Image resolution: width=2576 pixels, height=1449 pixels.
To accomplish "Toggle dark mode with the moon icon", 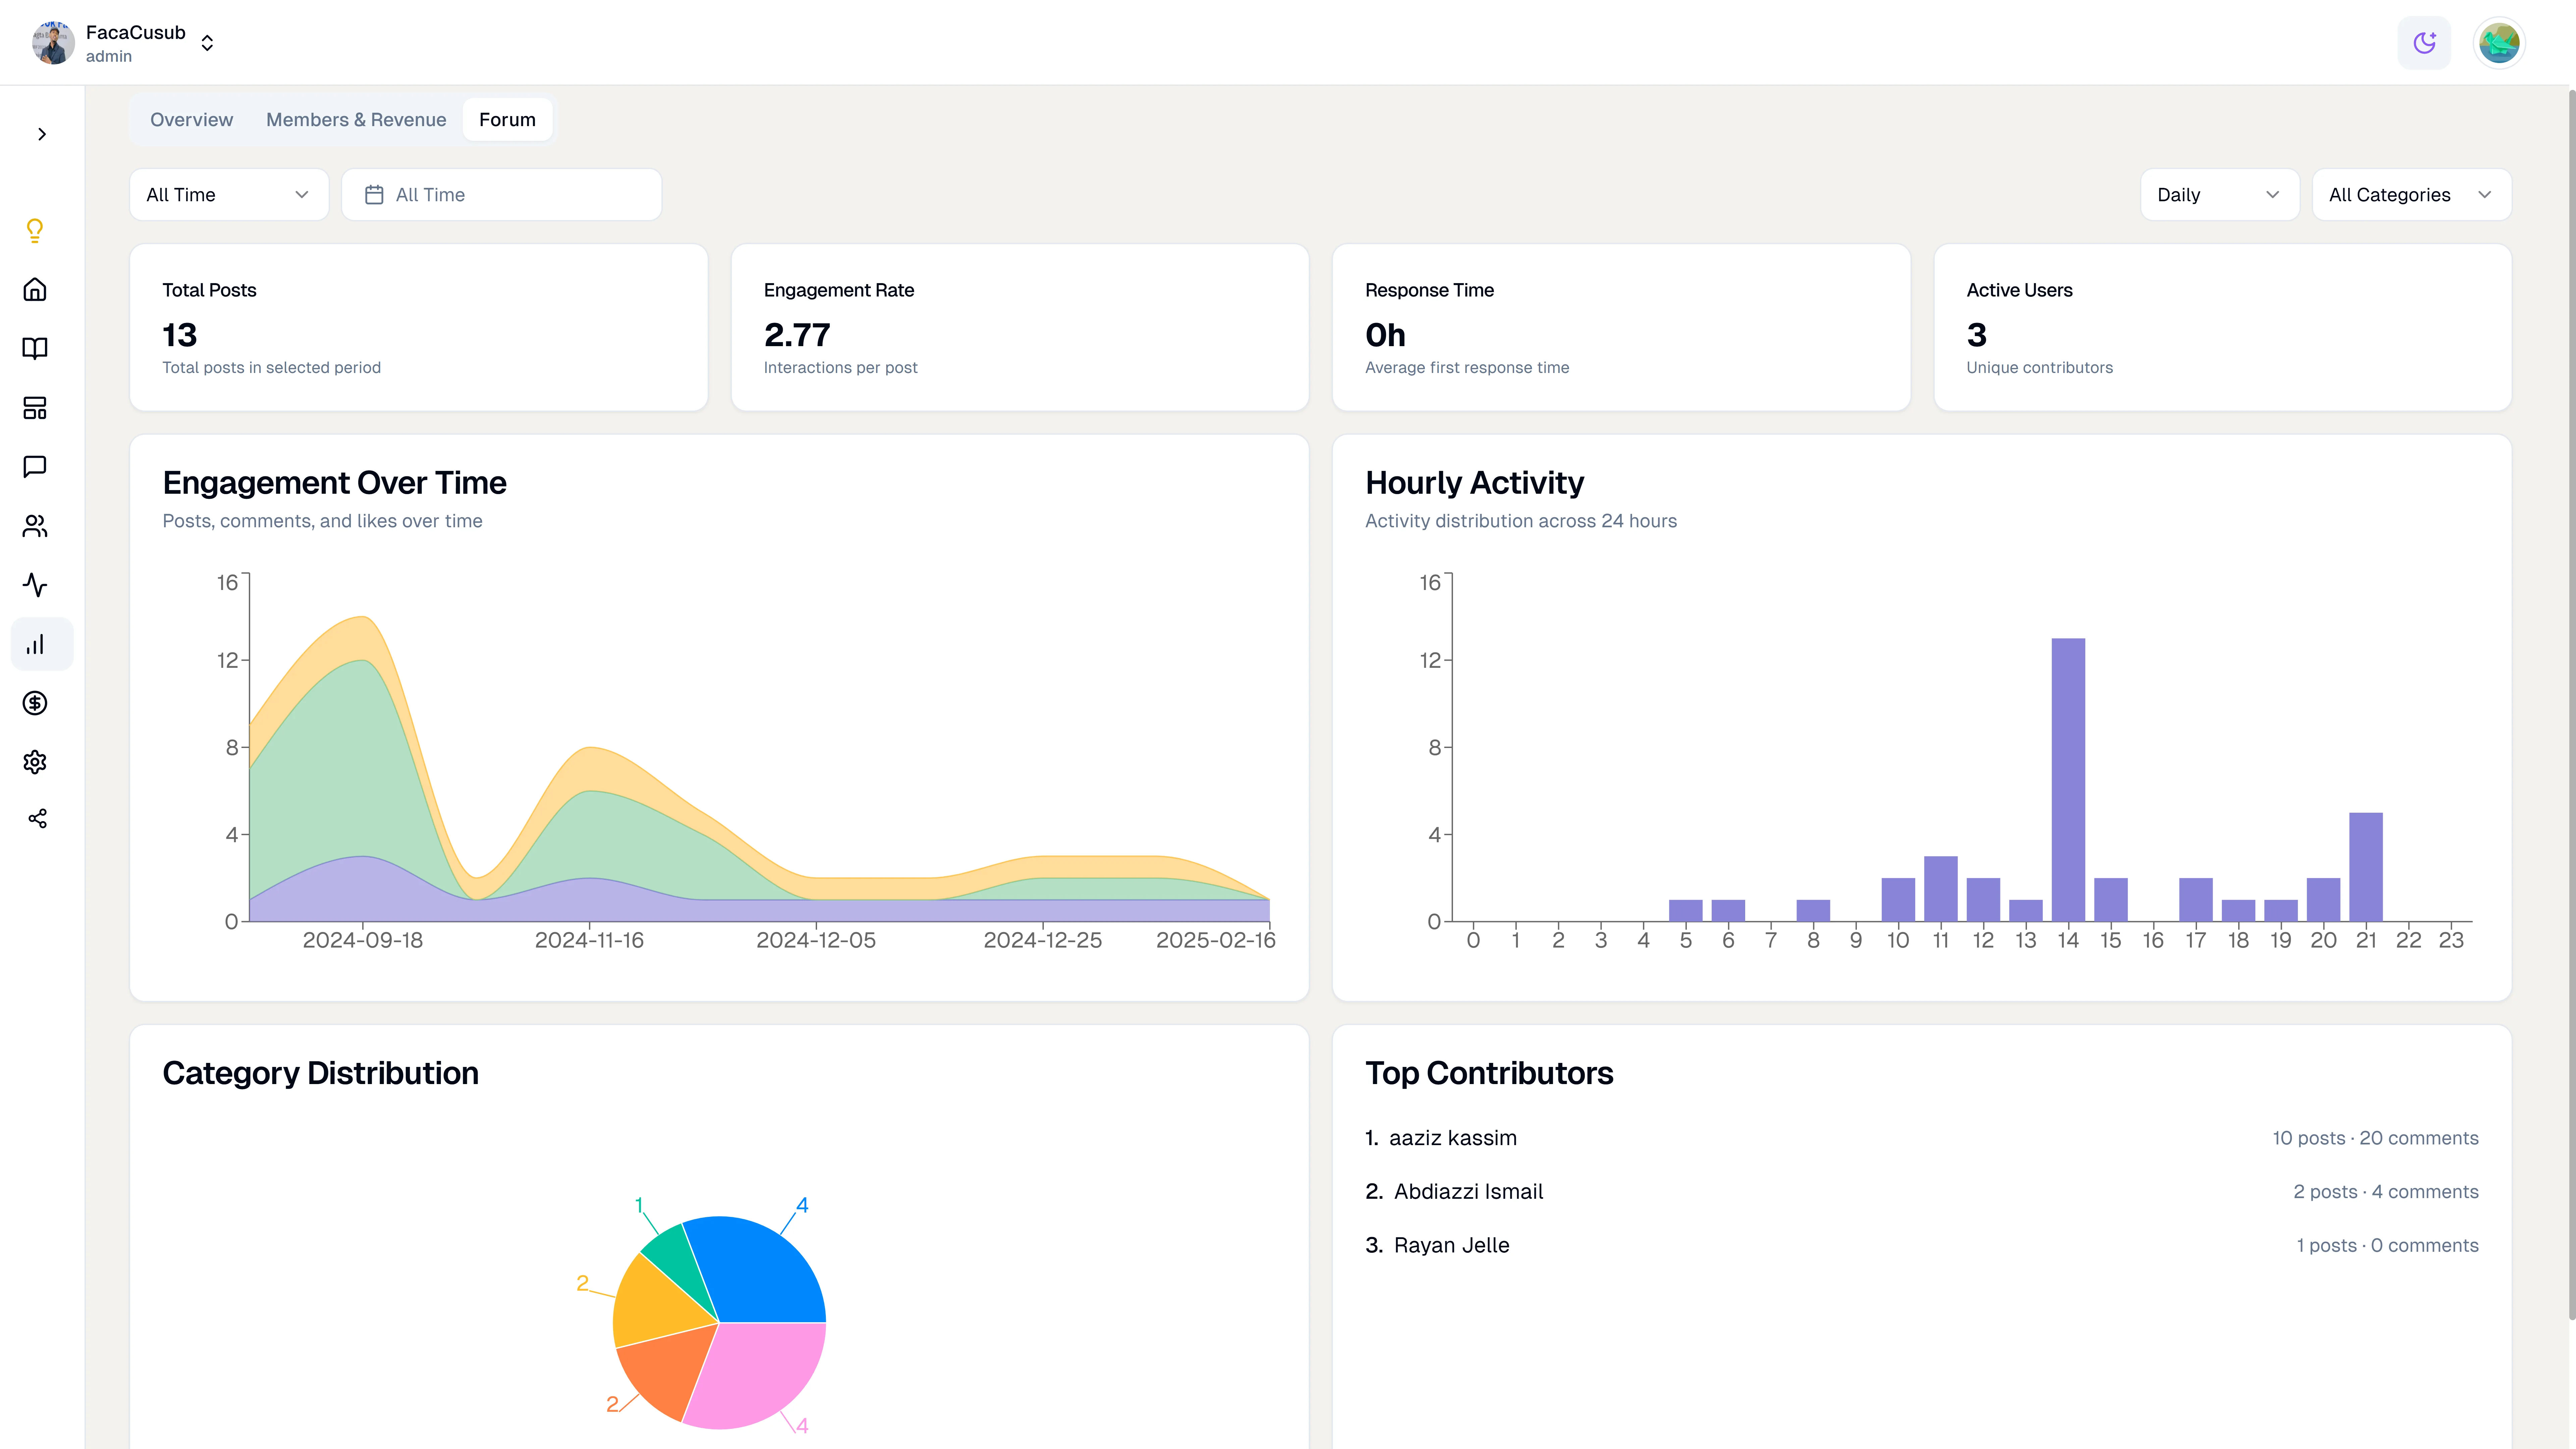I will click(x=2424, y=43).
